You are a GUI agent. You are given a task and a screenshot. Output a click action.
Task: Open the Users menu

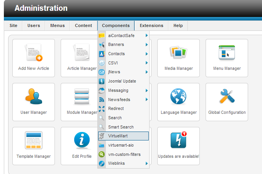pos(34,25)
